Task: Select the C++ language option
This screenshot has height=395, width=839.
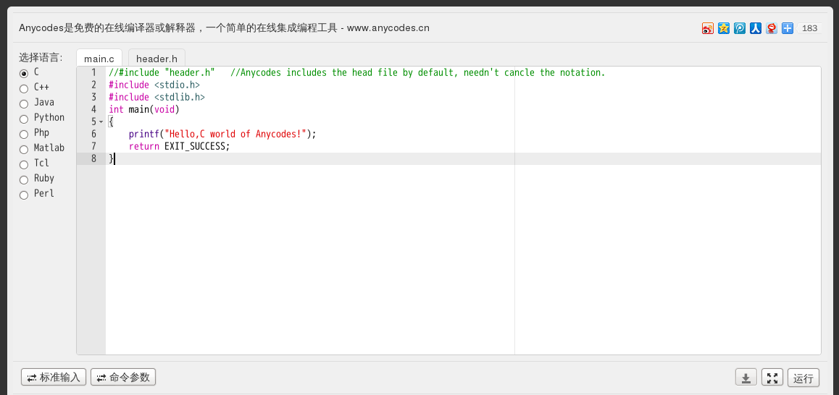Action: click(x=23, y=88)
